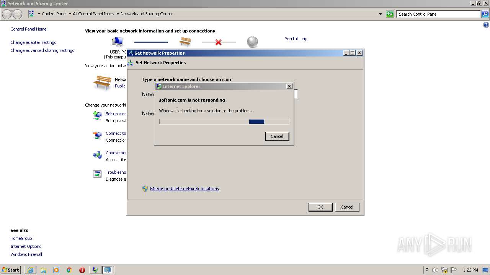Click the shield icon beside Merge or delete

coord(145,189)
